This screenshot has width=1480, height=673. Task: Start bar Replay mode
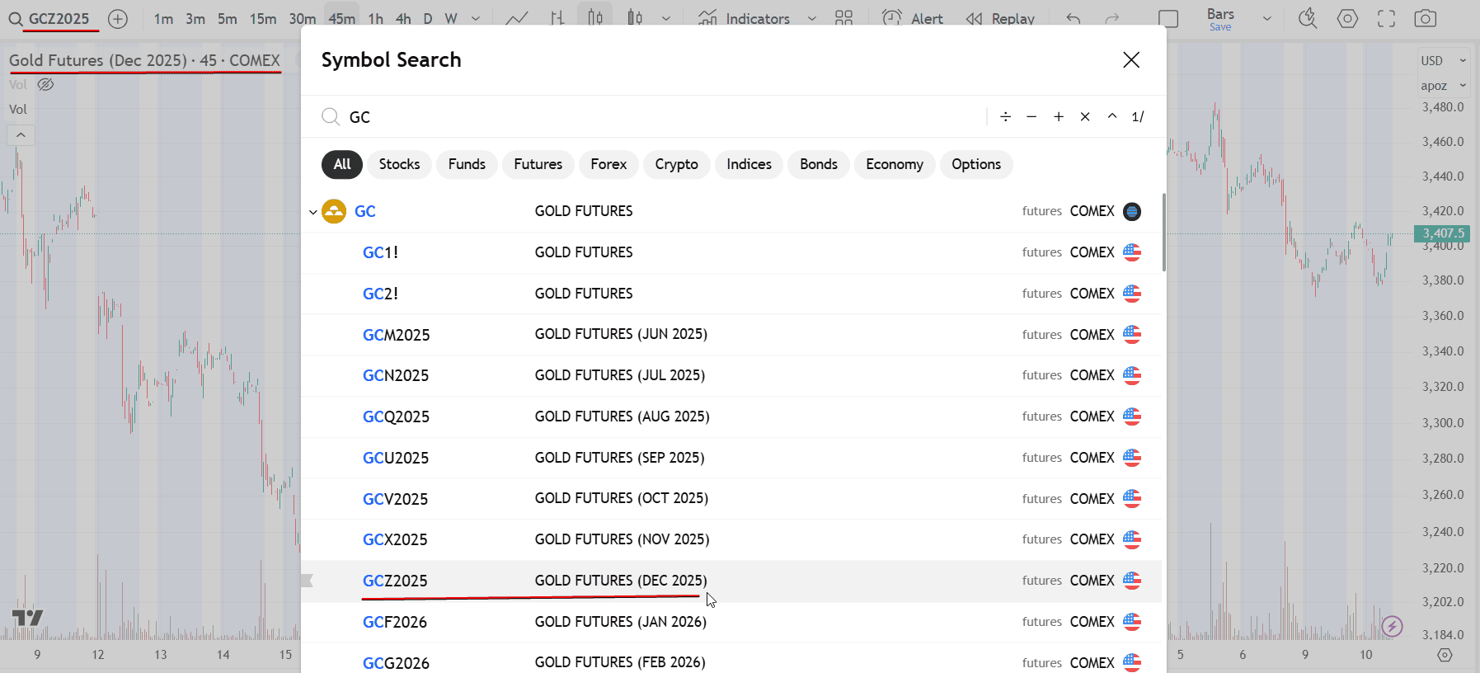tap(1000, 18)
